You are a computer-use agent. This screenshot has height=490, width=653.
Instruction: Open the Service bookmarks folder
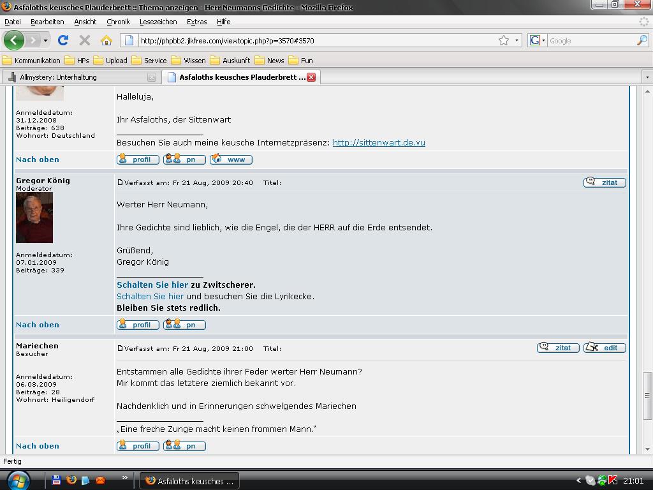click(x=149, y=61)
